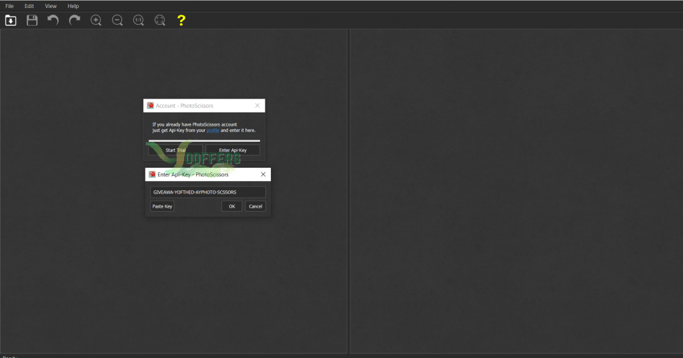Set zoom to actual size 1:1 icon

pyautogui.click(x=139, y=21)
